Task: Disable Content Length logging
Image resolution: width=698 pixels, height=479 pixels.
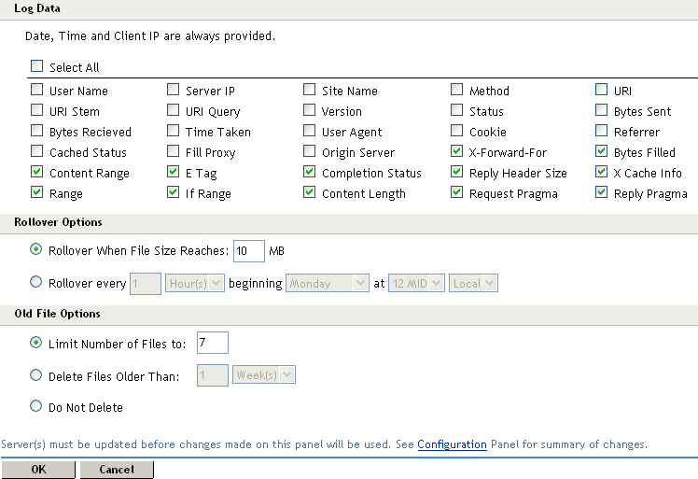Action: coord(310,192)
